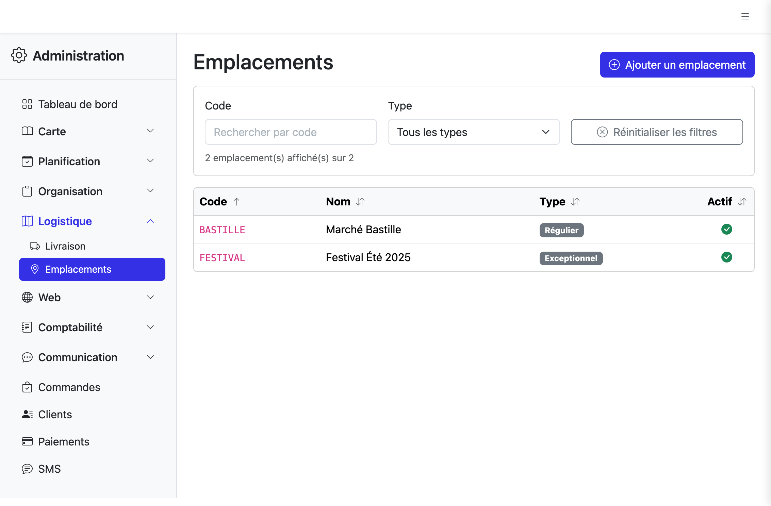
Task: Select the Emplacements menu item
Action: click(x=92, y=269)
